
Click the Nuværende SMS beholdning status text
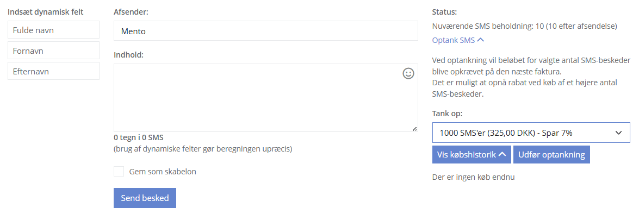525,26
